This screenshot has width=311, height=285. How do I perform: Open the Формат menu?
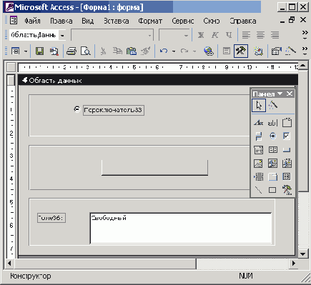[x=150, y=21]
